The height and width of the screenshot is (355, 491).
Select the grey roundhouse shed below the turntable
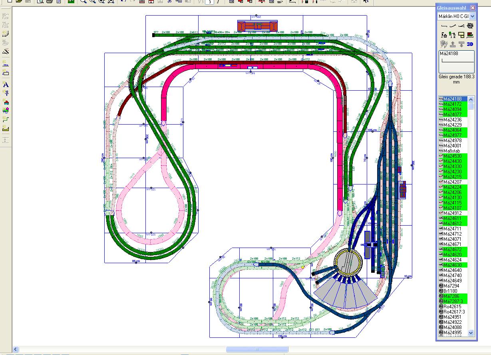click(x=346, y=293)
